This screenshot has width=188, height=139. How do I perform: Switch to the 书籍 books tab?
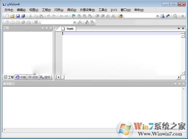21,77
